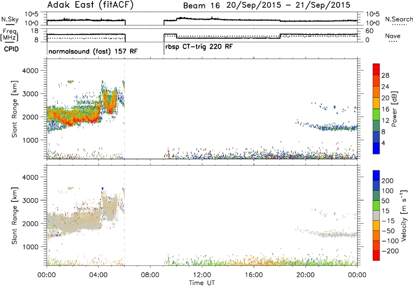Viewport: 413px width, 286px height.
Task: Click 'rbsp CT-trig 220 RF' CPID text
Action: tap(199, 46)
